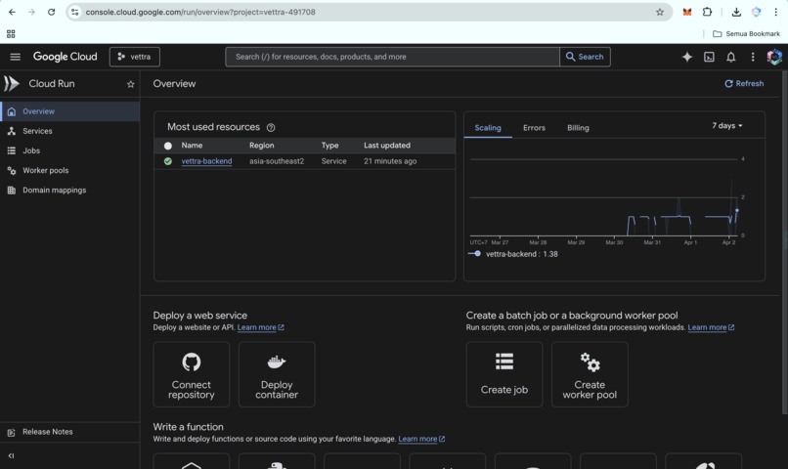
Task: Reload the browser page
Action: coord(51,12)
